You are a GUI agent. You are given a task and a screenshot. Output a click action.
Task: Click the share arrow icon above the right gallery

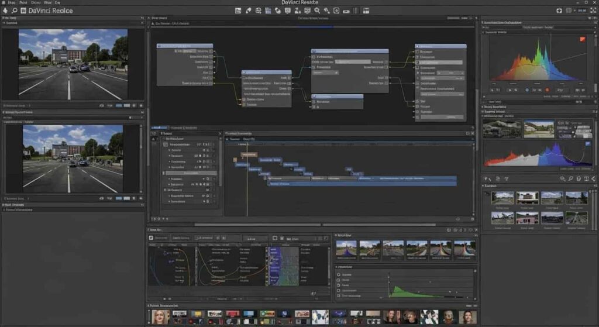click(593, 179)
